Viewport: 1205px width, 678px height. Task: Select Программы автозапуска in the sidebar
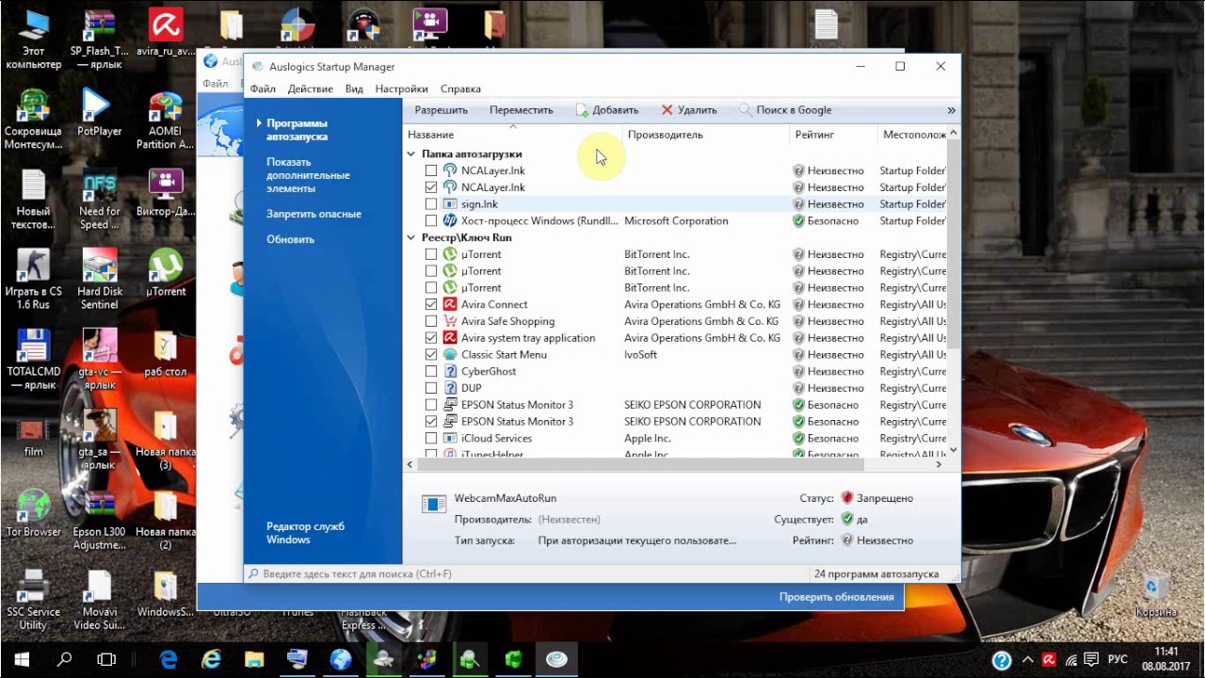pos(297,130)
